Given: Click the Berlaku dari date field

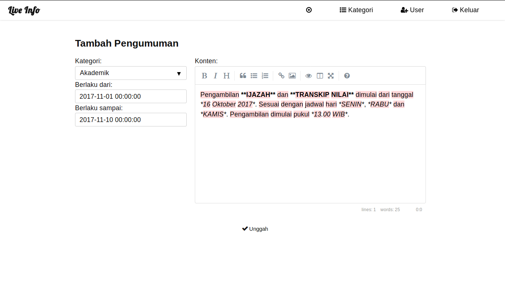Looking at the screenshot, I should [131, 97].
